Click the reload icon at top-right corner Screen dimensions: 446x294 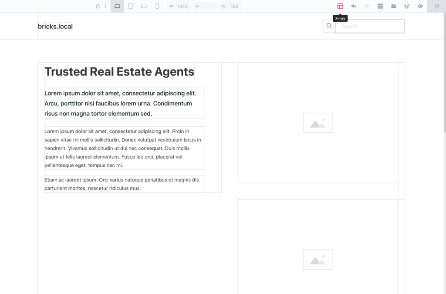(436, 6)
